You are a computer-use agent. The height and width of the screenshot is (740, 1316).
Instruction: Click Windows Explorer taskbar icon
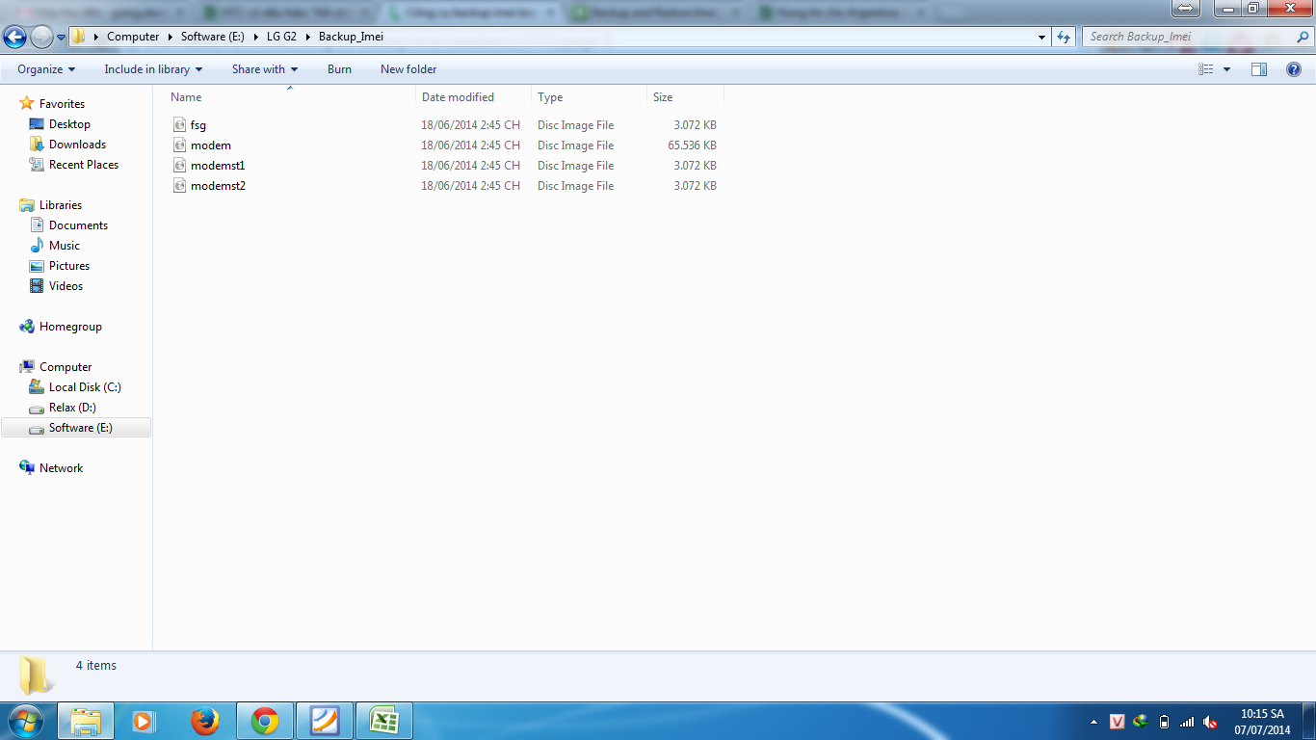(86, 721)
